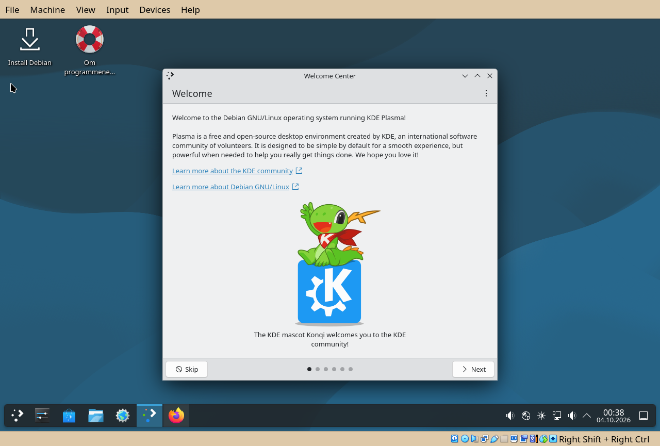Expand the hidden system tray icons arrow

[587, 416]
